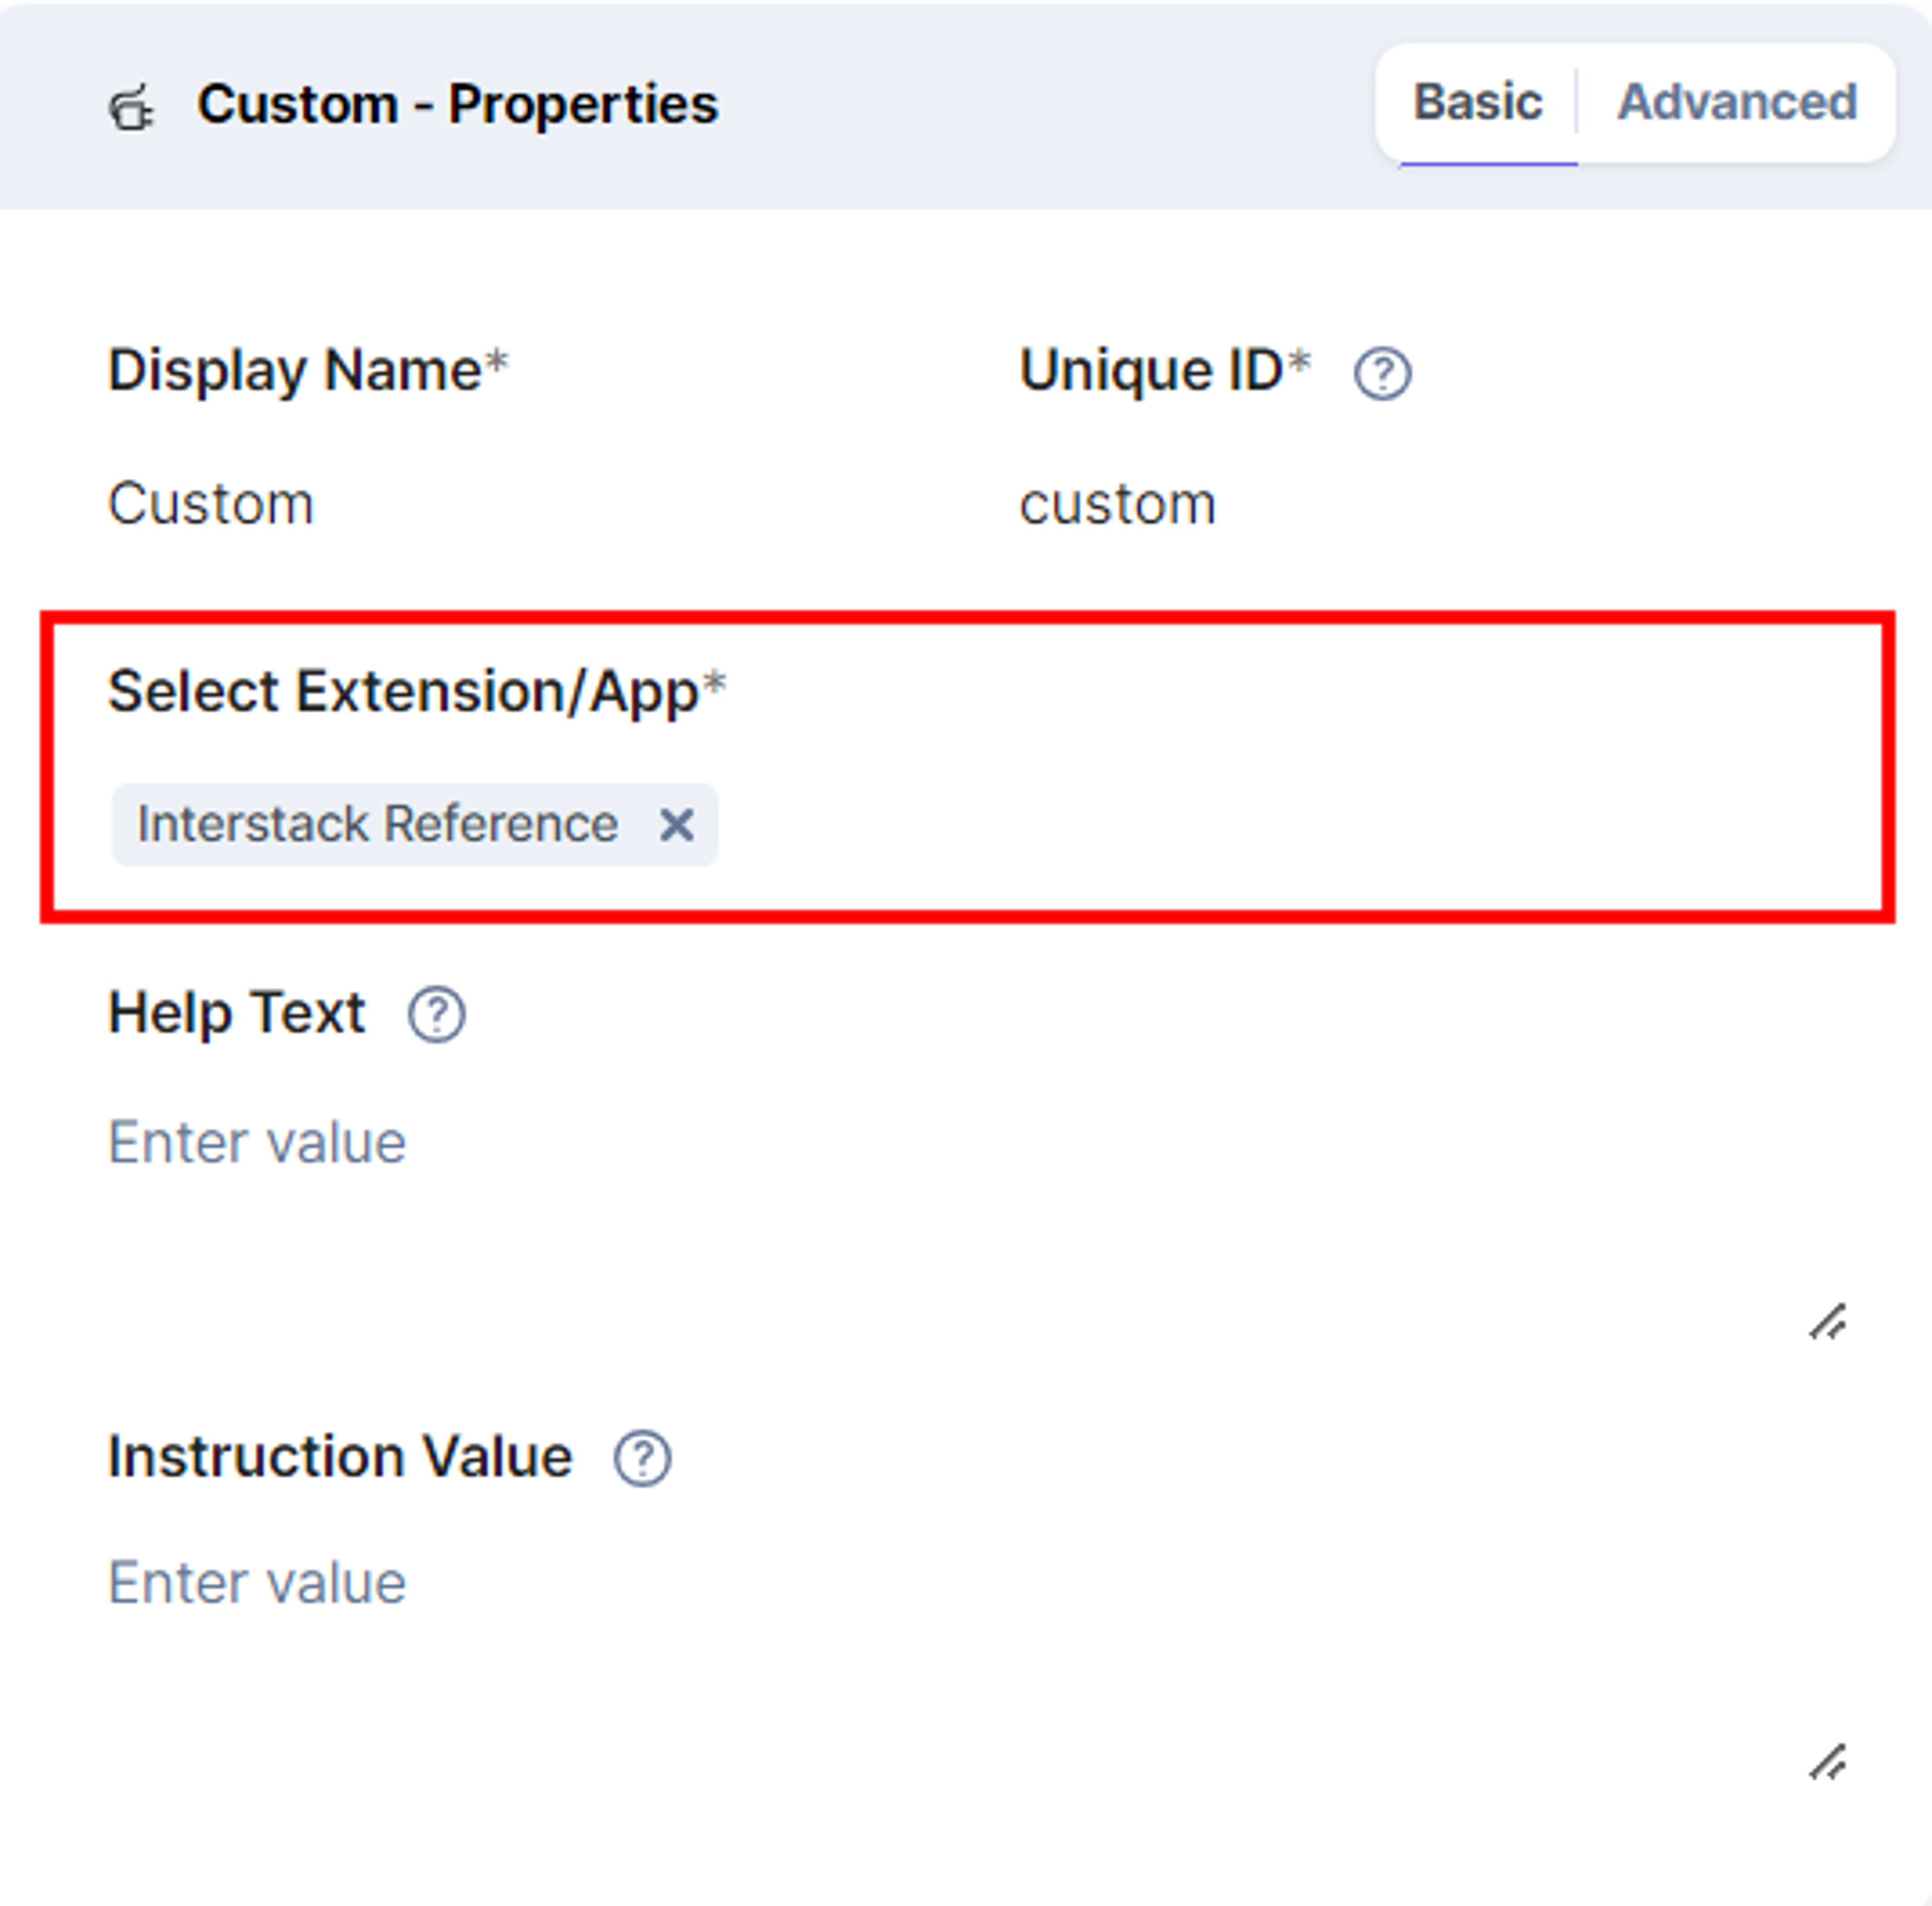Viewport: 1932px width, 1906px height.
Task: Click Instruction Value textarea resize handle
Action: 1828,1762
